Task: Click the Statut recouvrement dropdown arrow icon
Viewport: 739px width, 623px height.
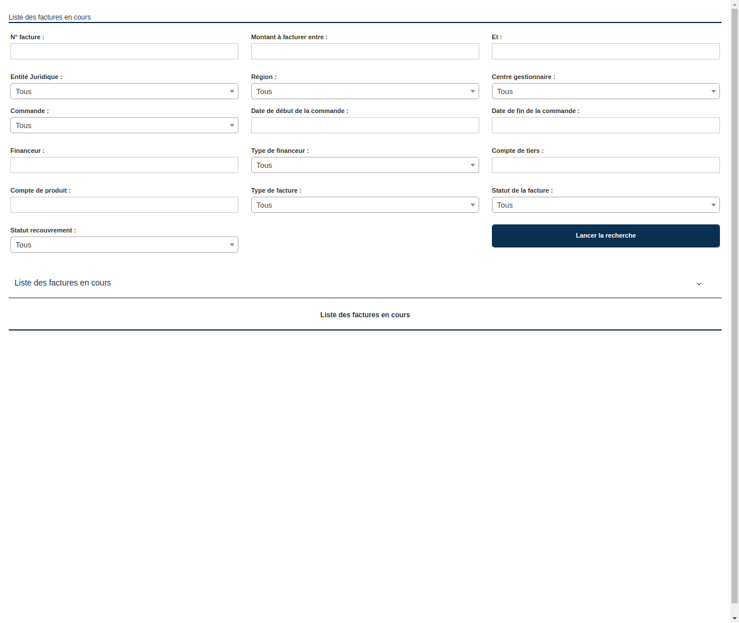Action: click(232, 245)
